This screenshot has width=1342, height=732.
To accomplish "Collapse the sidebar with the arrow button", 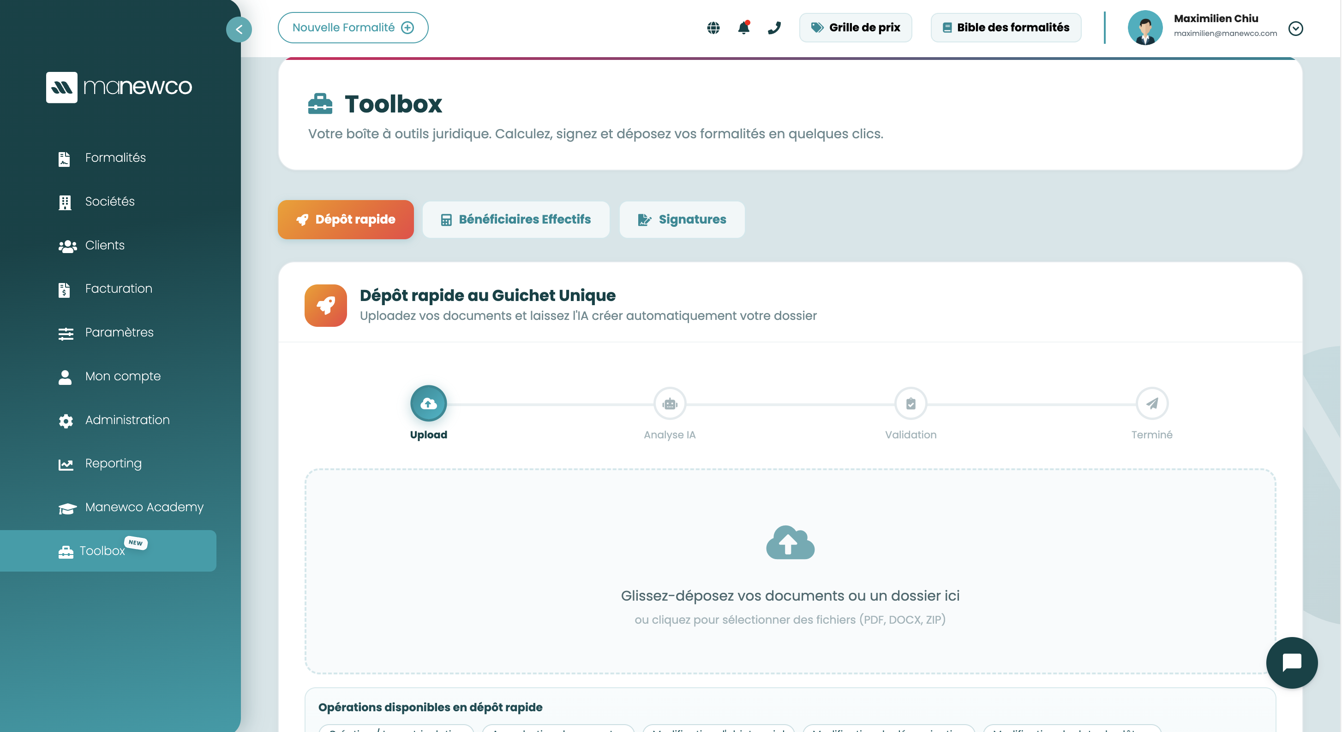I will point(239,29).
